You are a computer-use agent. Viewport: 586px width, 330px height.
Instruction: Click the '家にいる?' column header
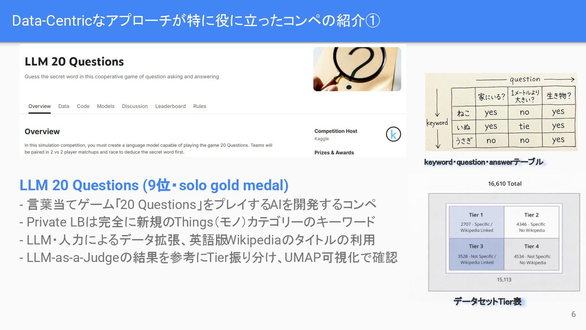tap(492, 97)
